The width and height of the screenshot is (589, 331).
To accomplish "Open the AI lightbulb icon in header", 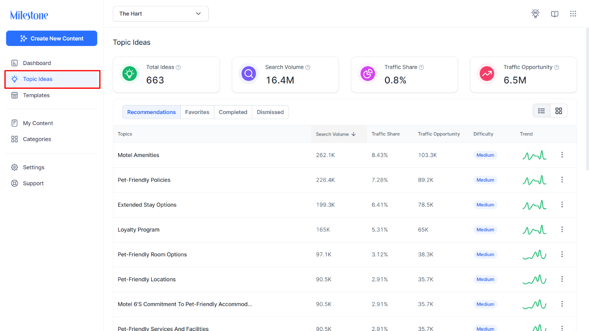I will 535,14.
